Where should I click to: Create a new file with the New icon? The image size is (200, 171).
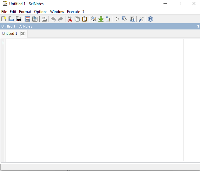(x=4, y=19)
